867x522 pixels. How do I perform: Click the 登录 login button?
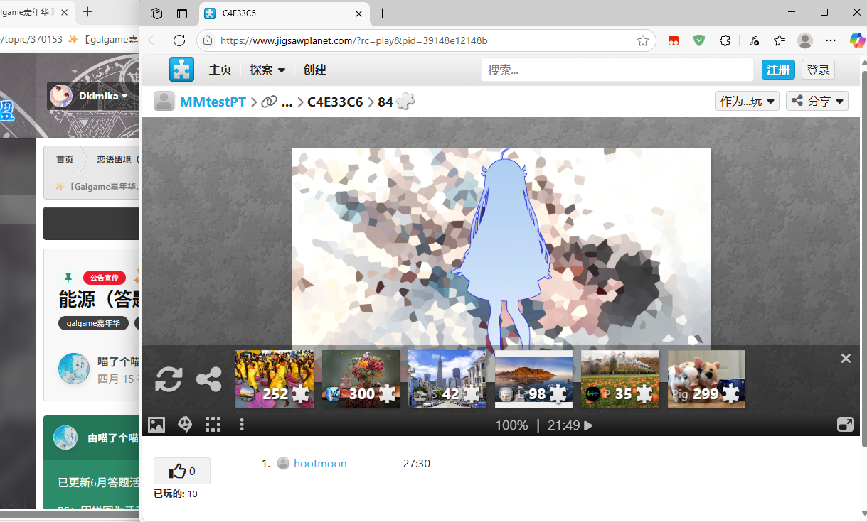tap(819, 70)
